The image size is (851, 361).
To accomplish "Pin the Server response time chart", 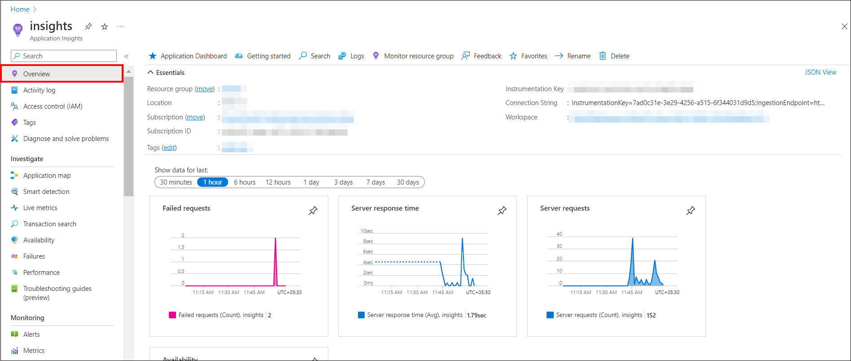I will pyautogui.click(x=502, y=211).
